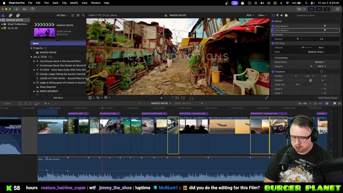Select the MANGO MOVIE project thumbnail
This screenshot has height=193, width=343.
44,30
